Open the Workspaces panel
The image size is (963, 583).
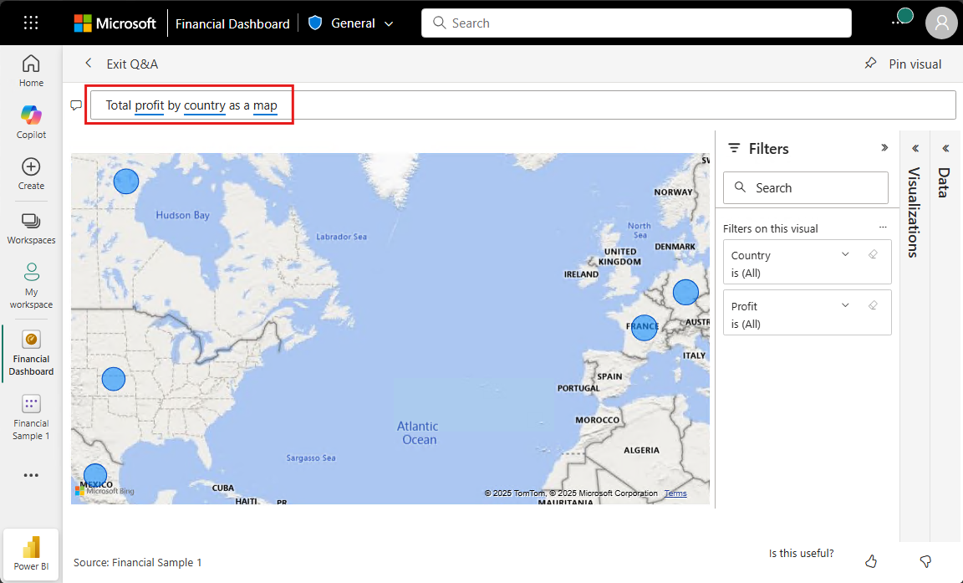(31, 226)
